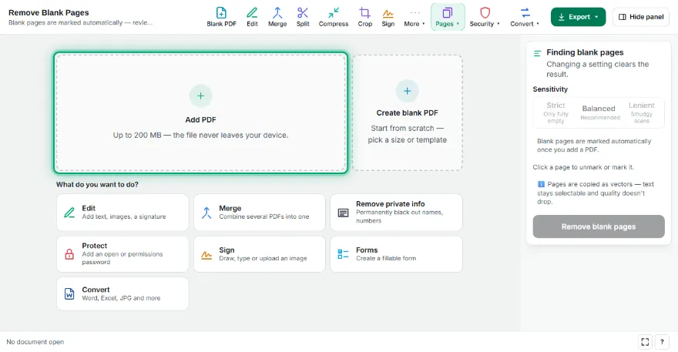Select the Edit tool in toolbar
This screenshot has height=352, width=678.
point(252,17)
